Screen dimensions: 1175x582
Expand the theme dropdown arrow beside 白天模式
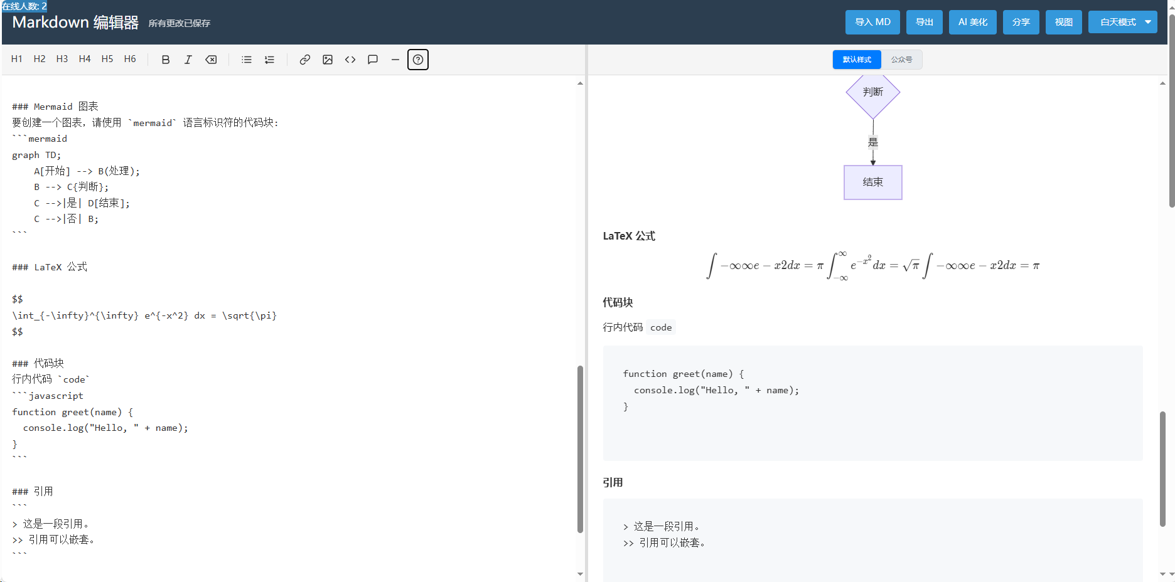point(1148,22)
